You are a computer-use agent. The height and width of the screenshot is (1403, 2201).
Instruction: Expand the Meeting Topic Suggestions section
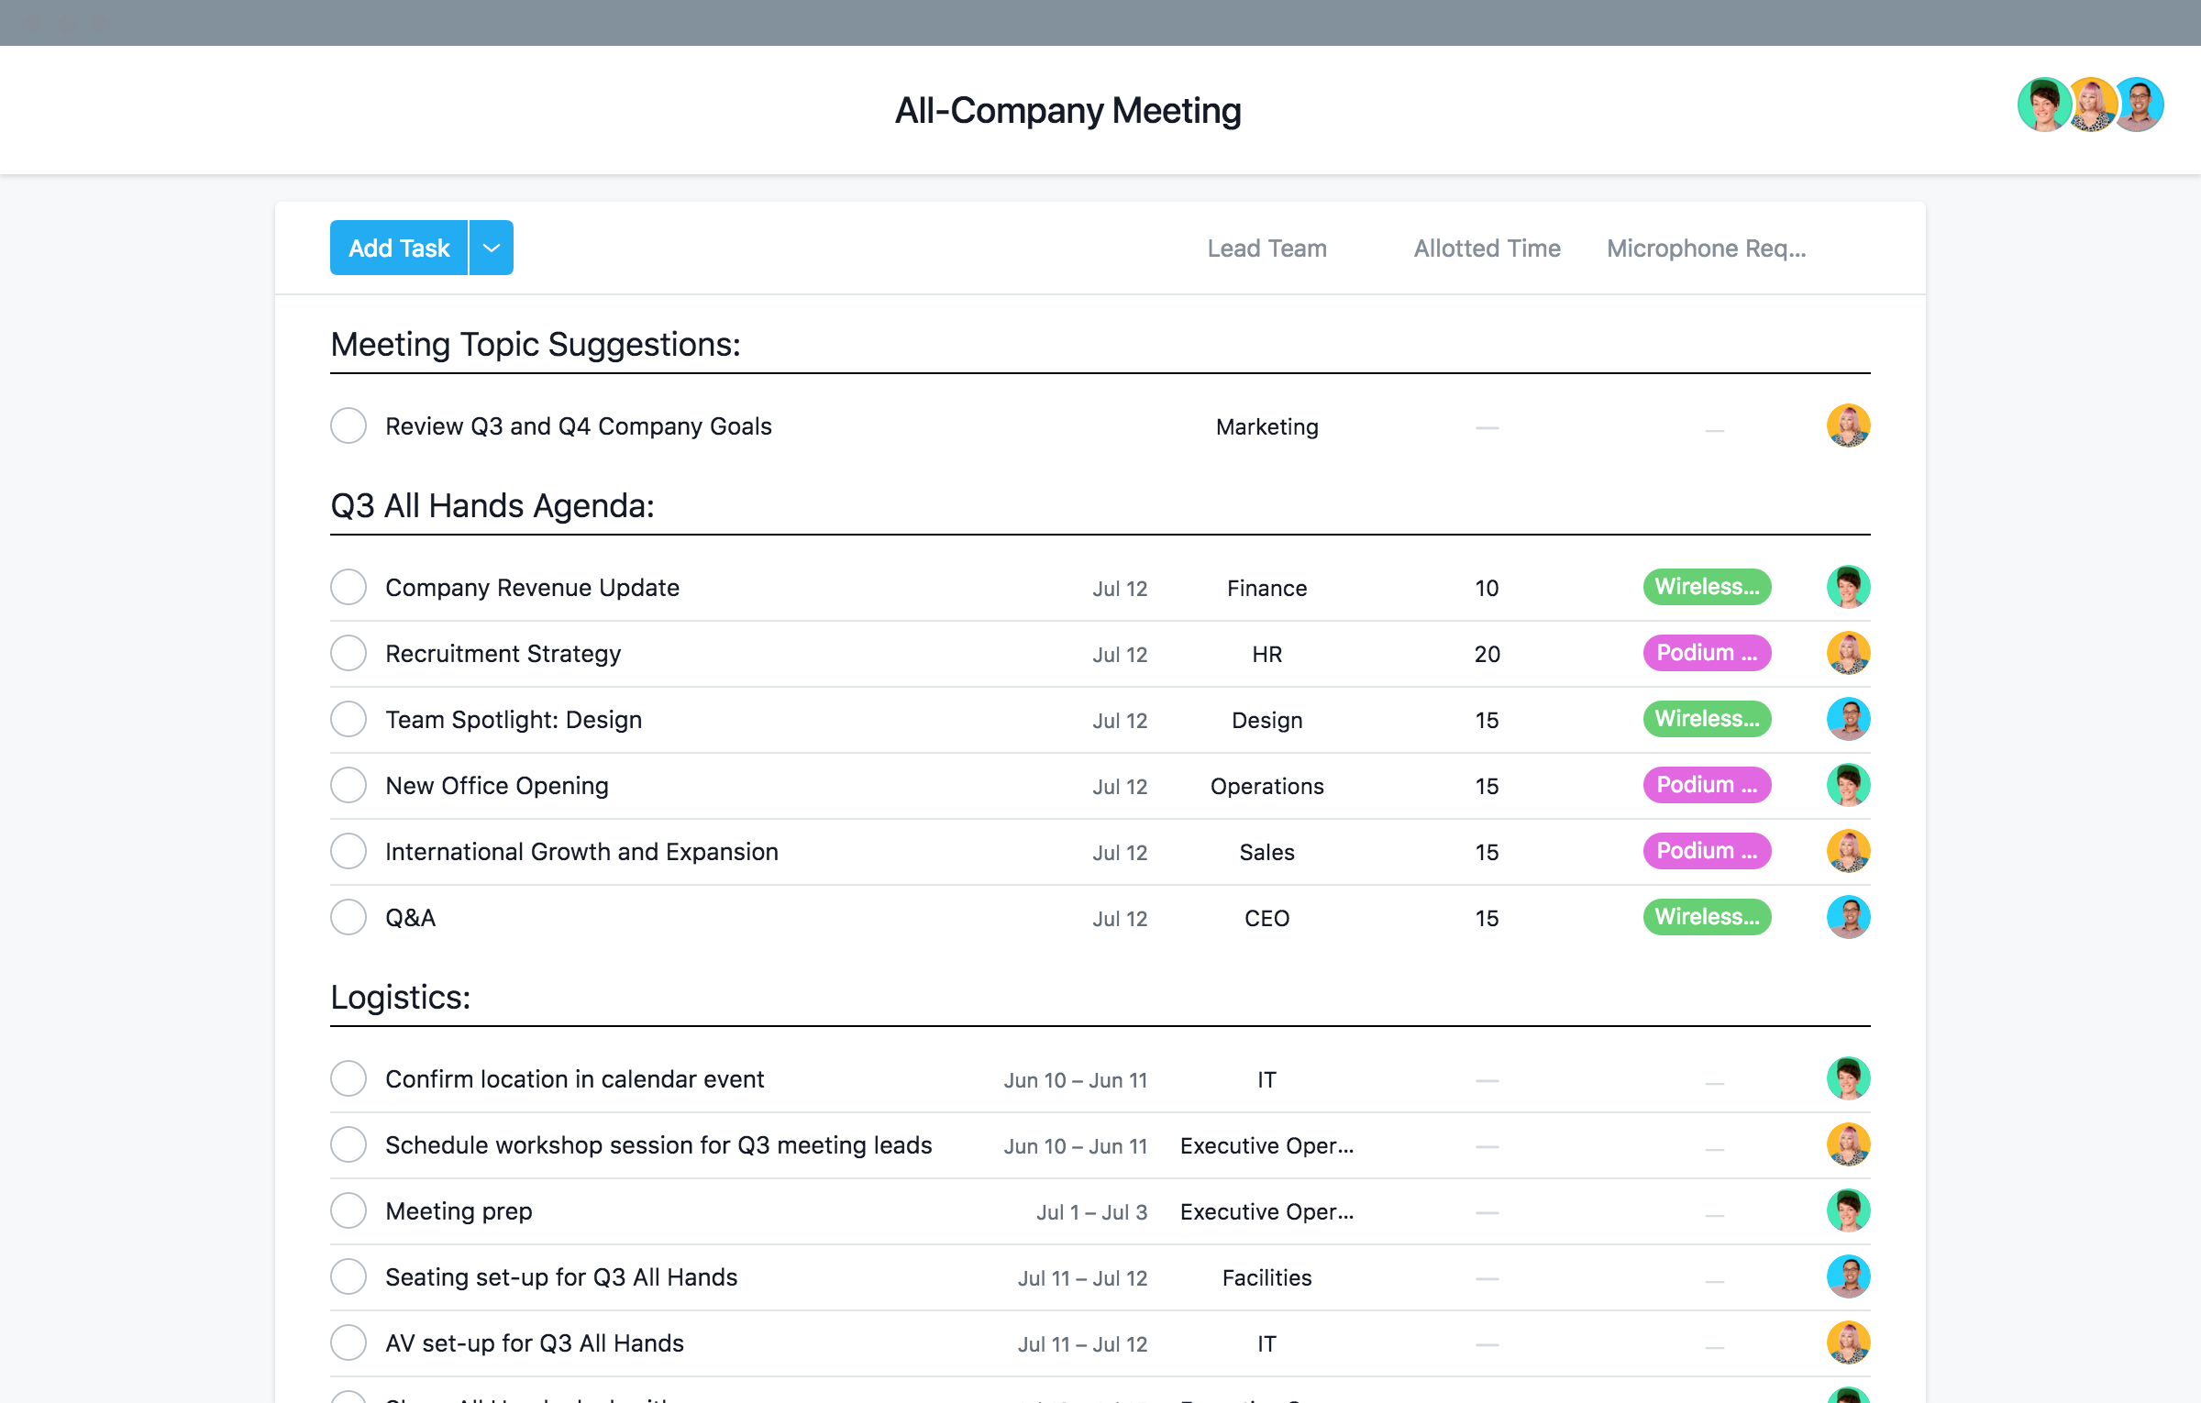point(535,343)
